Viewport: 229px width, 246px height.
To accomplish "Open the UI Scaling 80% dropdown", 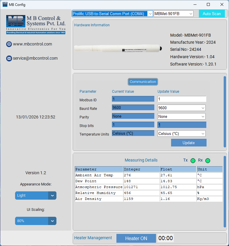I will (x=35, y=221).
